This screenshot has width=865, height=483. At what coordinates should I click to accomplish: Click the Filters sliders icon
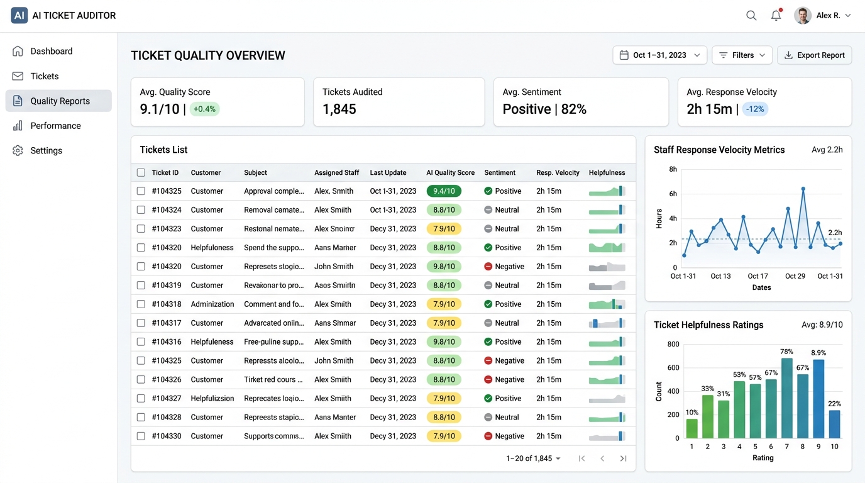click(x=724, y=55)
